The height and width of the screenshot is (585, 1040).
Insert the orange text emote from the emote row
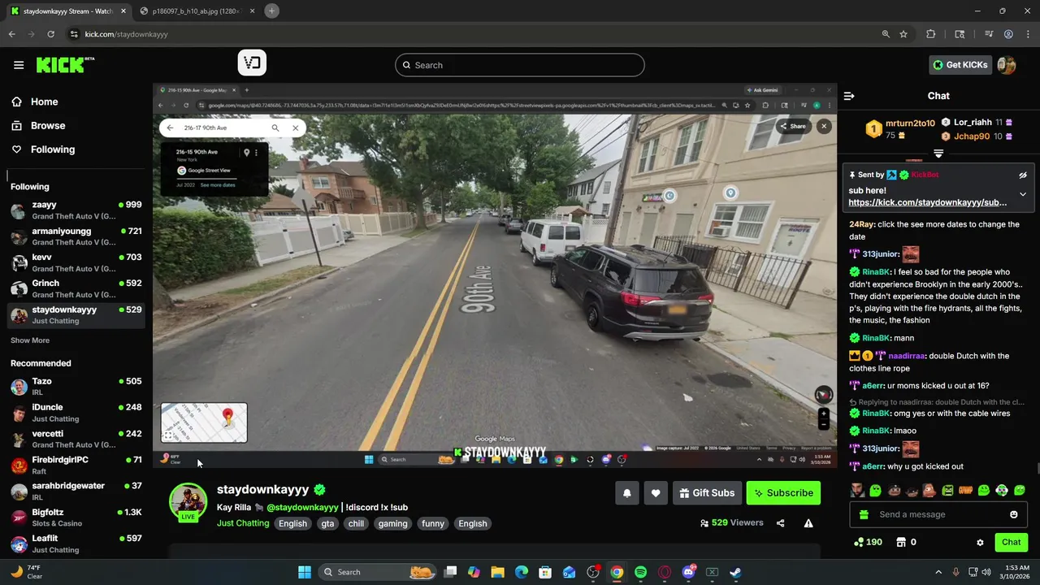coord(965,490)
